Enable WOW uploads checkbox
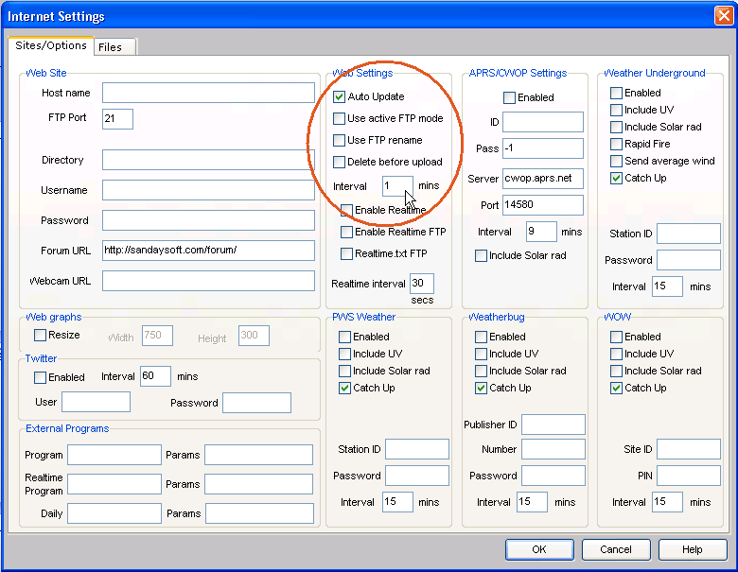This screenshot has width=738, height=572. [x=616, y=337]
